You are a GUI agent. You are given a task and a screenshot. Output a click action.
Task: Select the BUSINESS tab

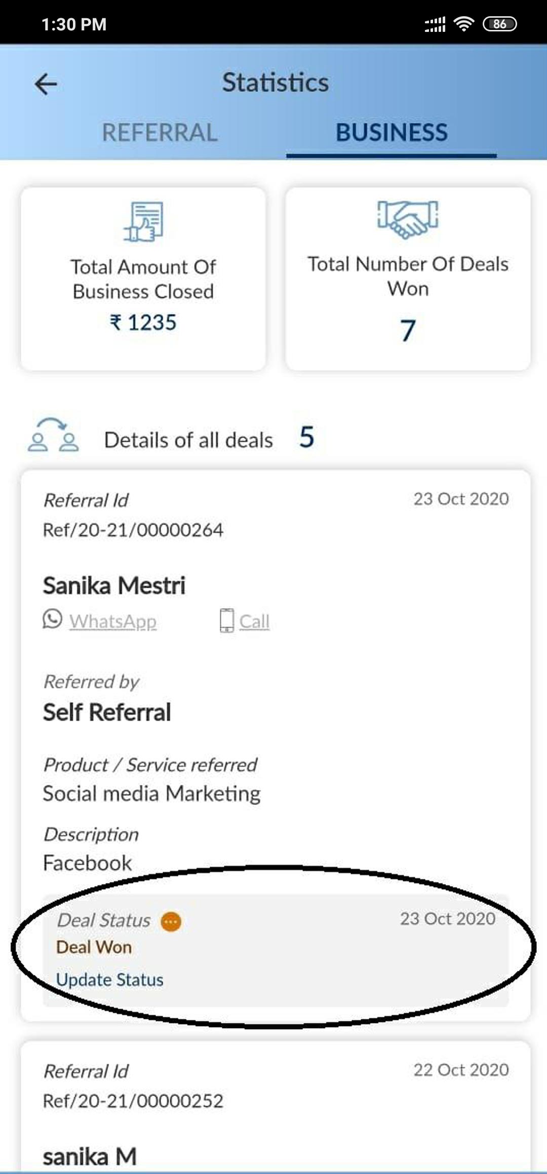(x=392, y=133)
